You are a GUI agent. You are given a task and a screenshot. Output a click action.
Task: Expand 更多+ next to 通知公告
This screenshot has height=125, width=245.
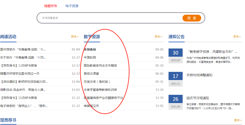click(237, 37)
